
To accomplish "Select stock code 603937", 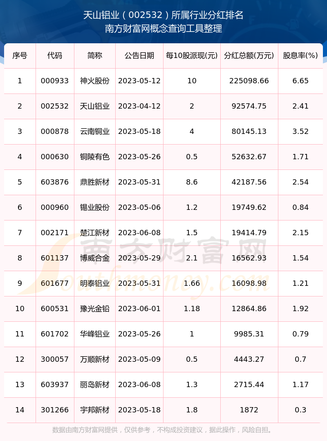I will point(55,385).
